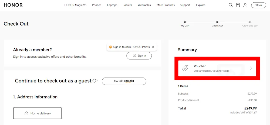Click the Check Out progress step
The width and height of the screenshot is (270, 125).
coord(217,24)
